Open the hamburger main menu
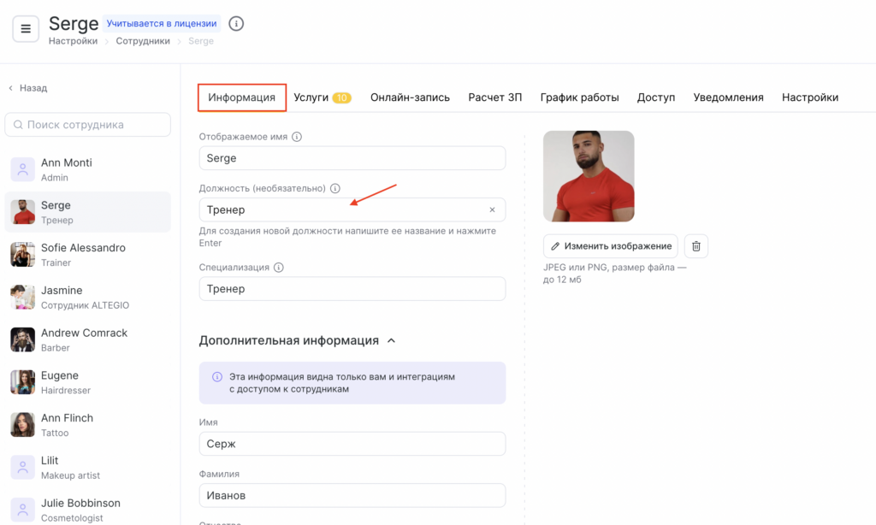The image size is (876, 525). 26,28
